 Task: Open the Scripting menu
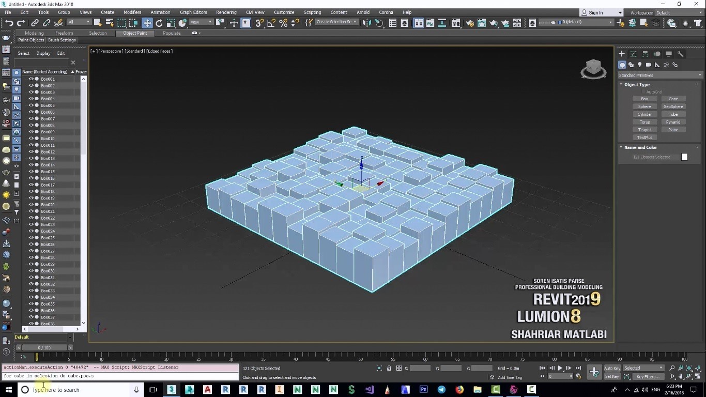[312, 12]
